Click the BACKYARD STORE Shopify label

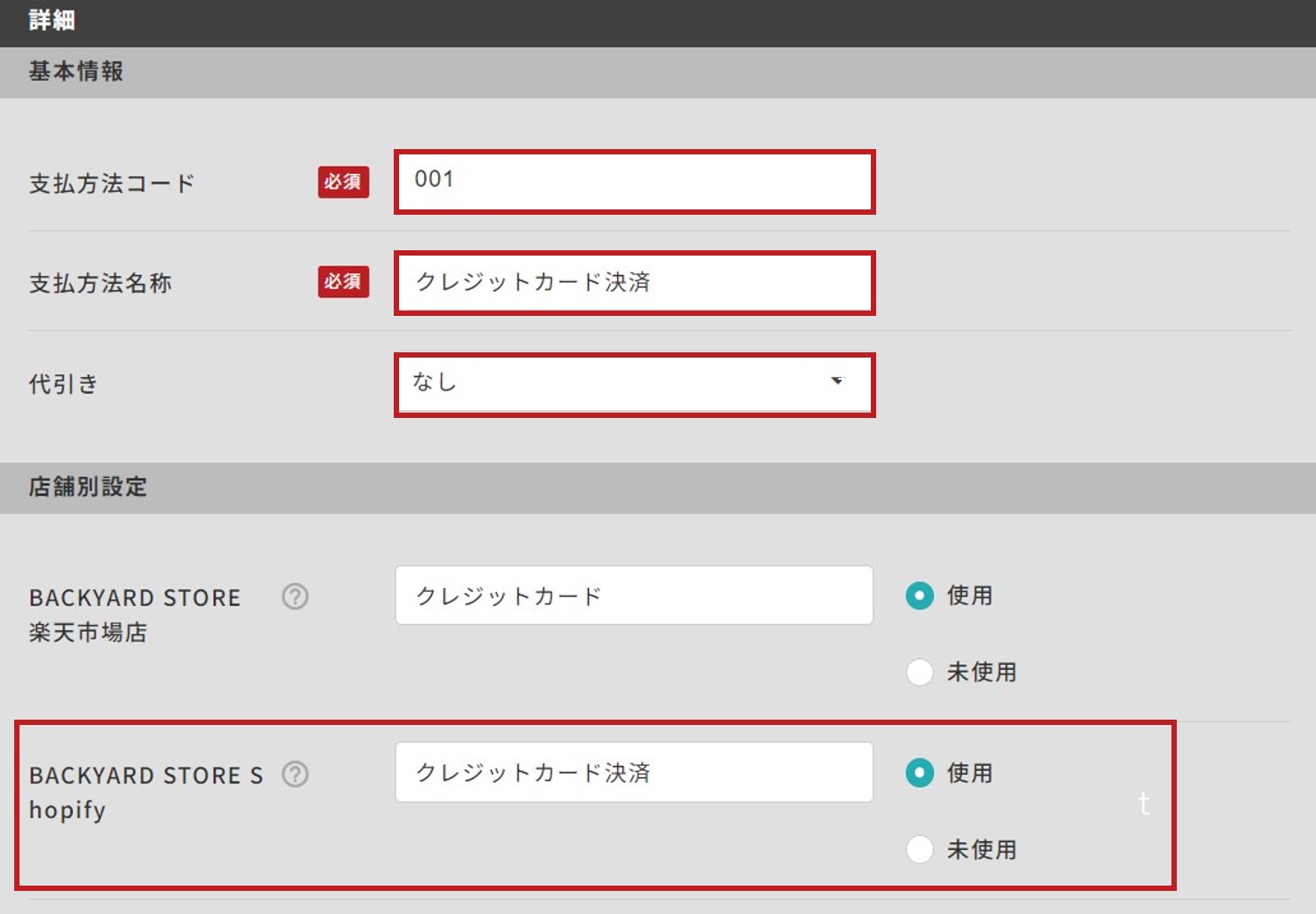pos(146,792)
